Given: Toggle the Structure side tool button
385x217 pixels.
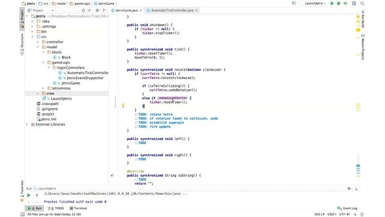Looking at the screenshot, I should [22, 44].
